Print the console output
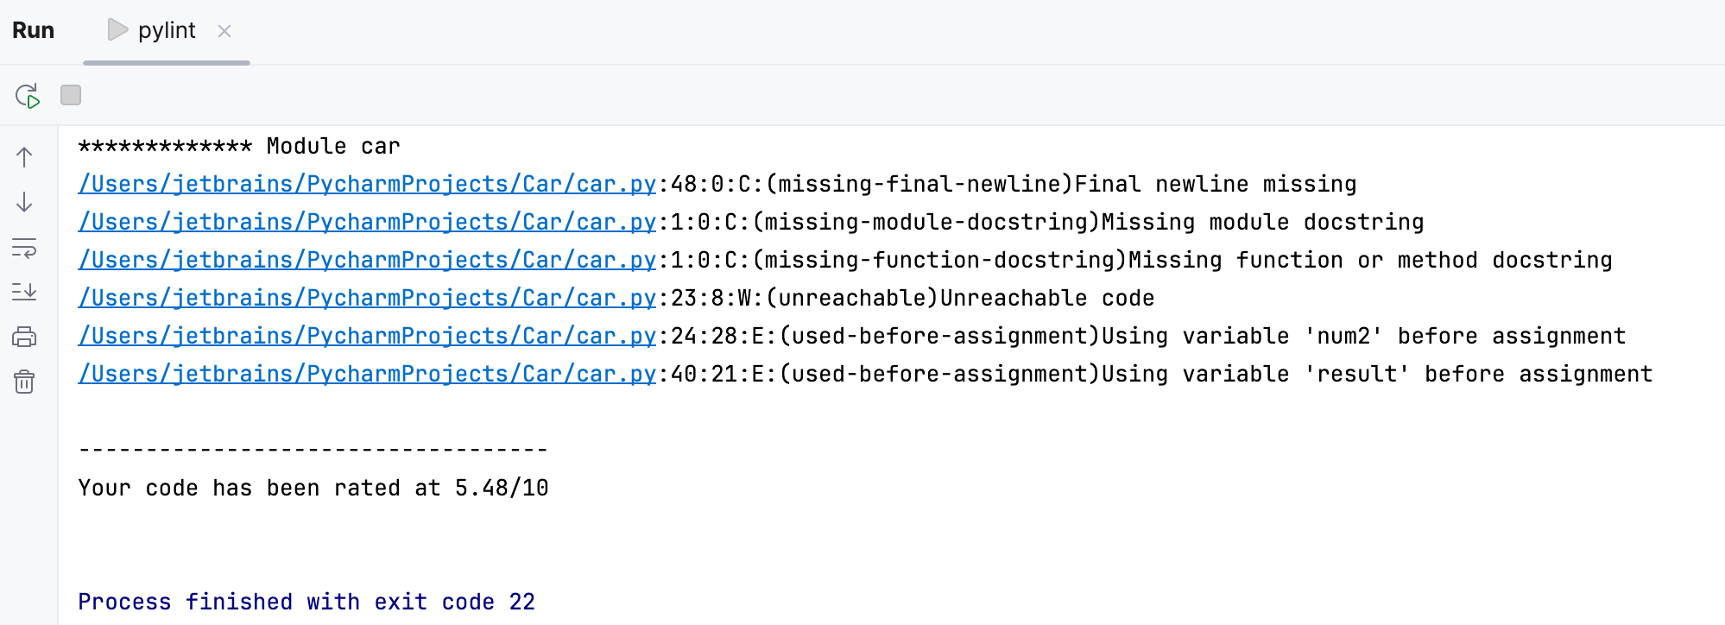This screenshot has height=625, width=1725. tap(24, 337)
